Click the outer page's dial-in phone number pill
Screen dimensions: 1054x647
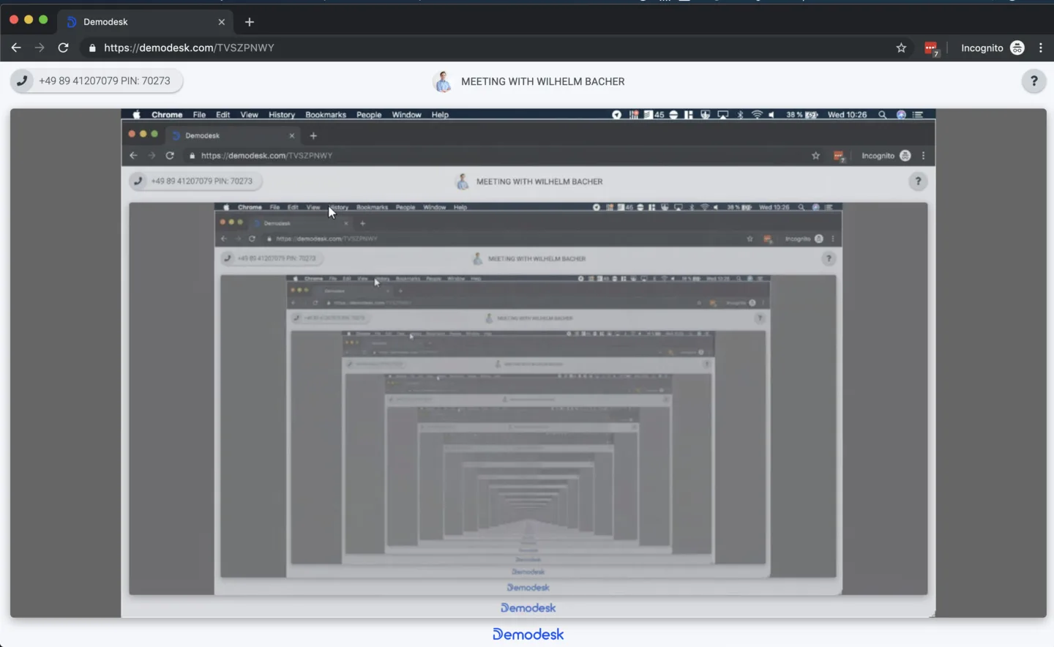tap(97, 81)
